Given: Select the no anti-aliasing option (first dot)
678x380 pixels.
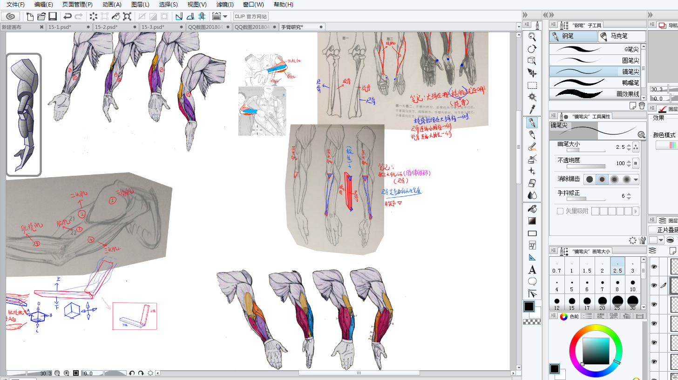Looking at the screenshot, I should click(590, 179).
